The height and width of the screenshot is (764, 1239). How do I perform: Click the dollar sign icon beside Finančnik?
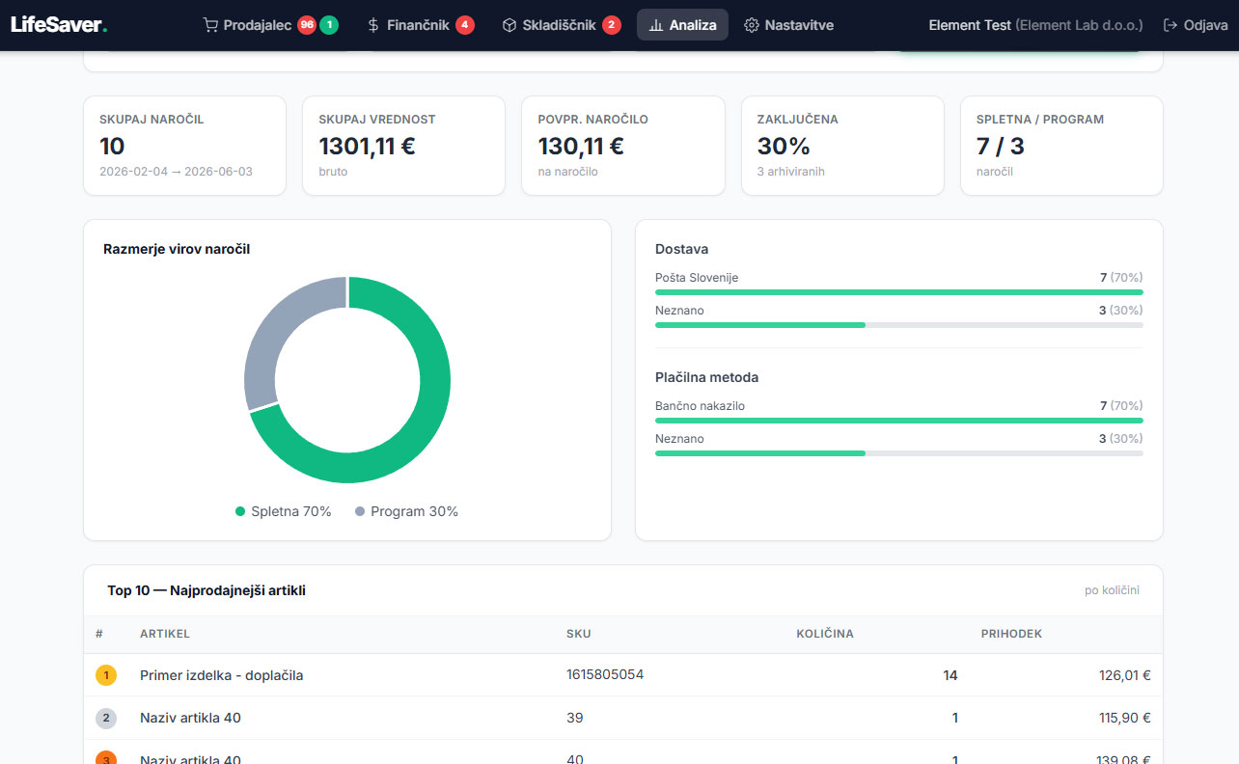click(373, 25)
